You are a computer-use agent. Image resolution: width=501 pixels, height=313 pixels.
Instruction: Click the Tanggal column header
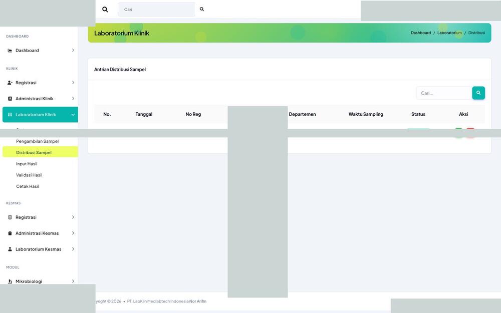point(144,114)
